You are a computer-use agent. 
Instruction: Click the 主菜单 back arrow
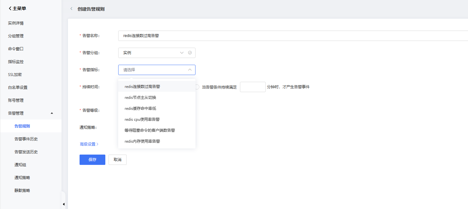[10, 8]
